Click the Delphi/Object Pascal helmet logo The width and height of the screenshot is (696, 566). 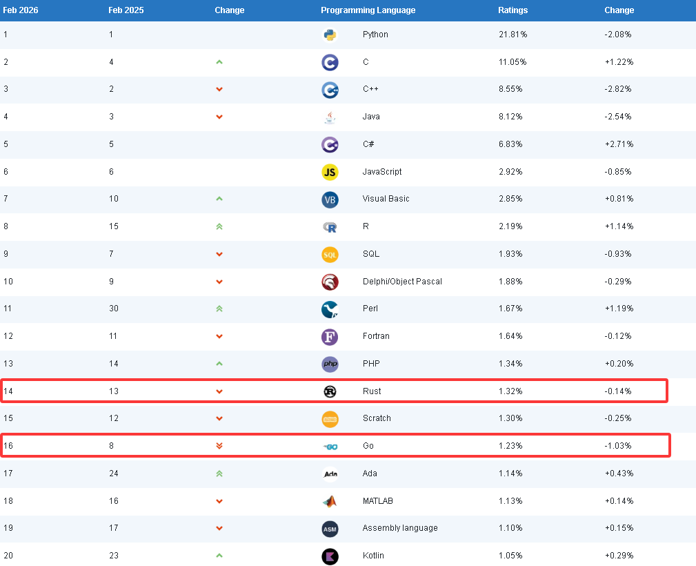point(330,282)
